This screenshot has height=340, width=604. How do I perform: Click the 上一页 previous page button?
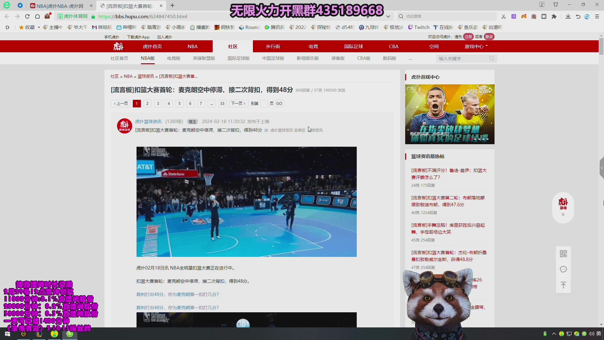[120, 104]
